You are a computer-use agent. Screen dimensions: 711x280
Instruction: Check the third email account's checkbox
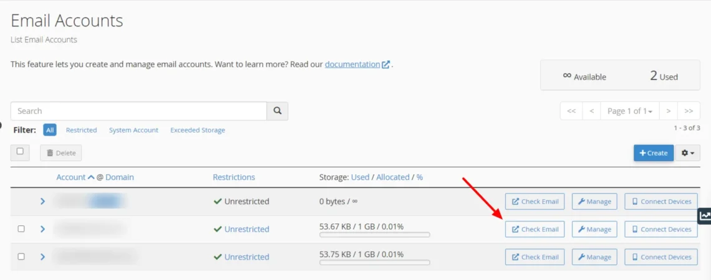click(21, 256)
